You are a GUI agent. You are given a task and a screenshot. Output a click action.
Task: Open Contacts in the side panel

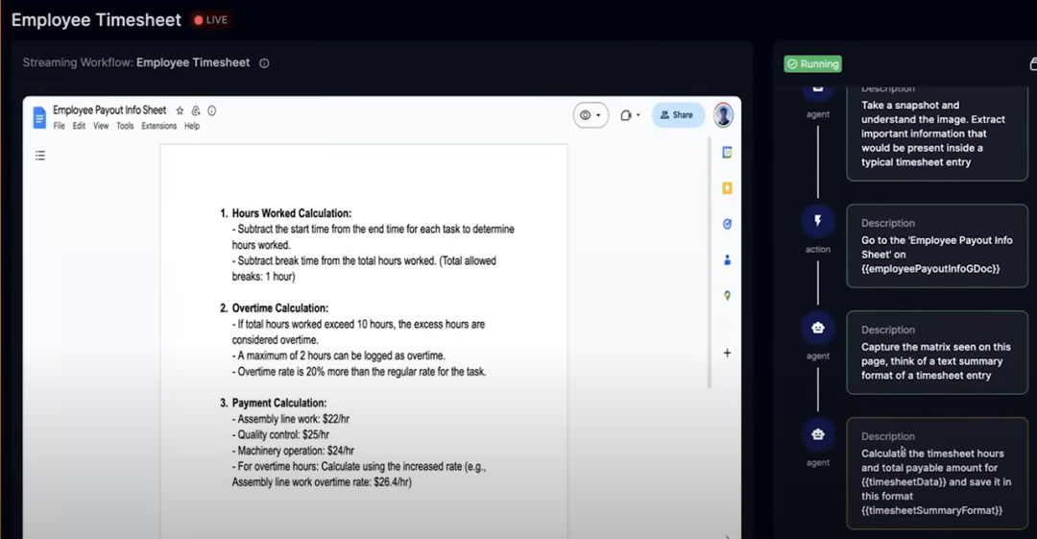pyautogui.click(x=727, y=259)
